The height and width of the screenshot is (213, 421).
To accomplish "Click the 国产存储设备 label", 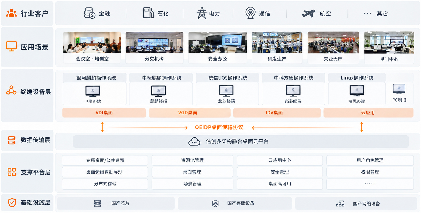I will 241,203.
